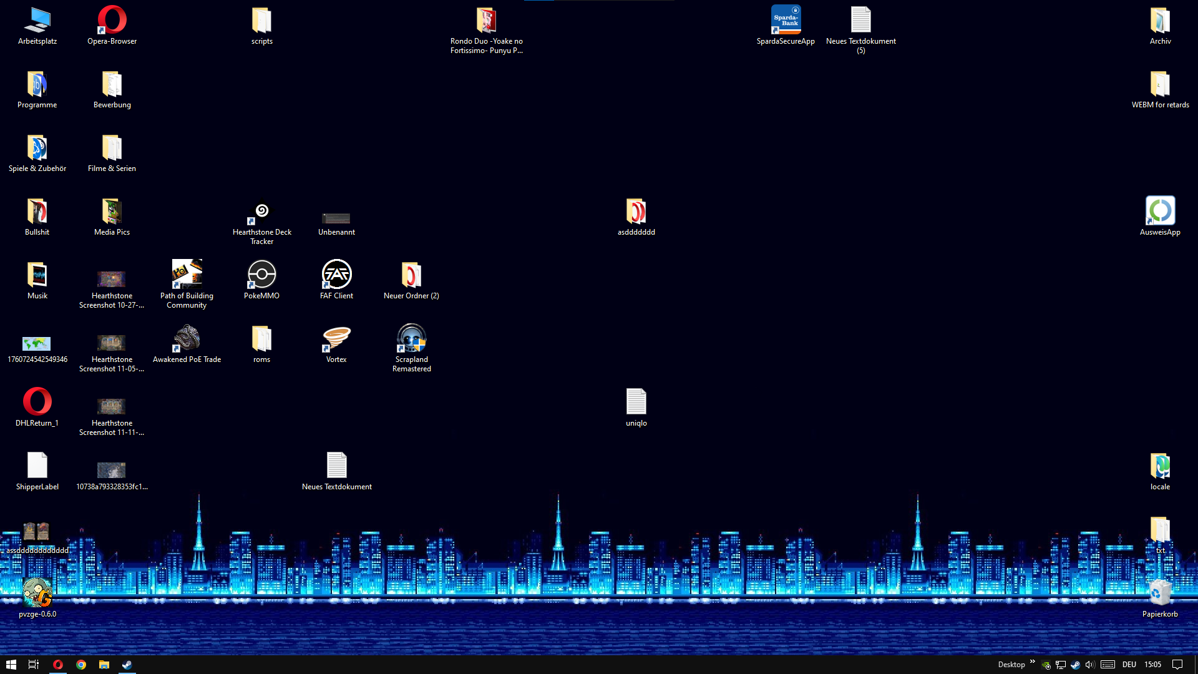The width and height of the screenshot is (1198, 674).
Task: Switch input language via DEU indicator
Action: pyautogui.click(x=1129, y=665)
